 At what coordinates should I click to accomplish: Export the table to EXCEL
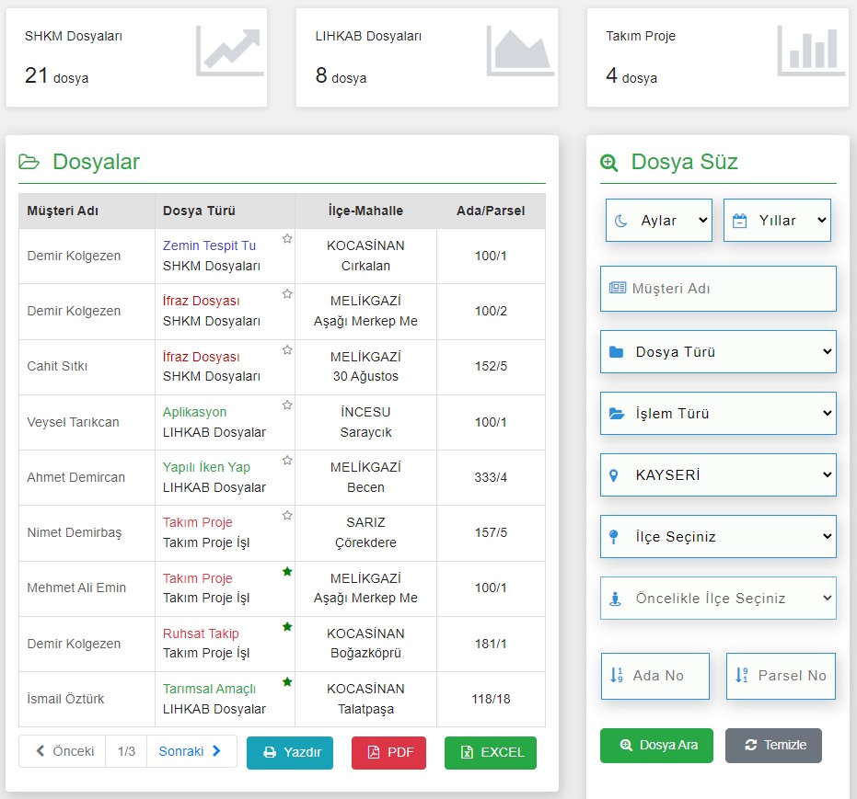pyautogui.click(x=491, y=753)
